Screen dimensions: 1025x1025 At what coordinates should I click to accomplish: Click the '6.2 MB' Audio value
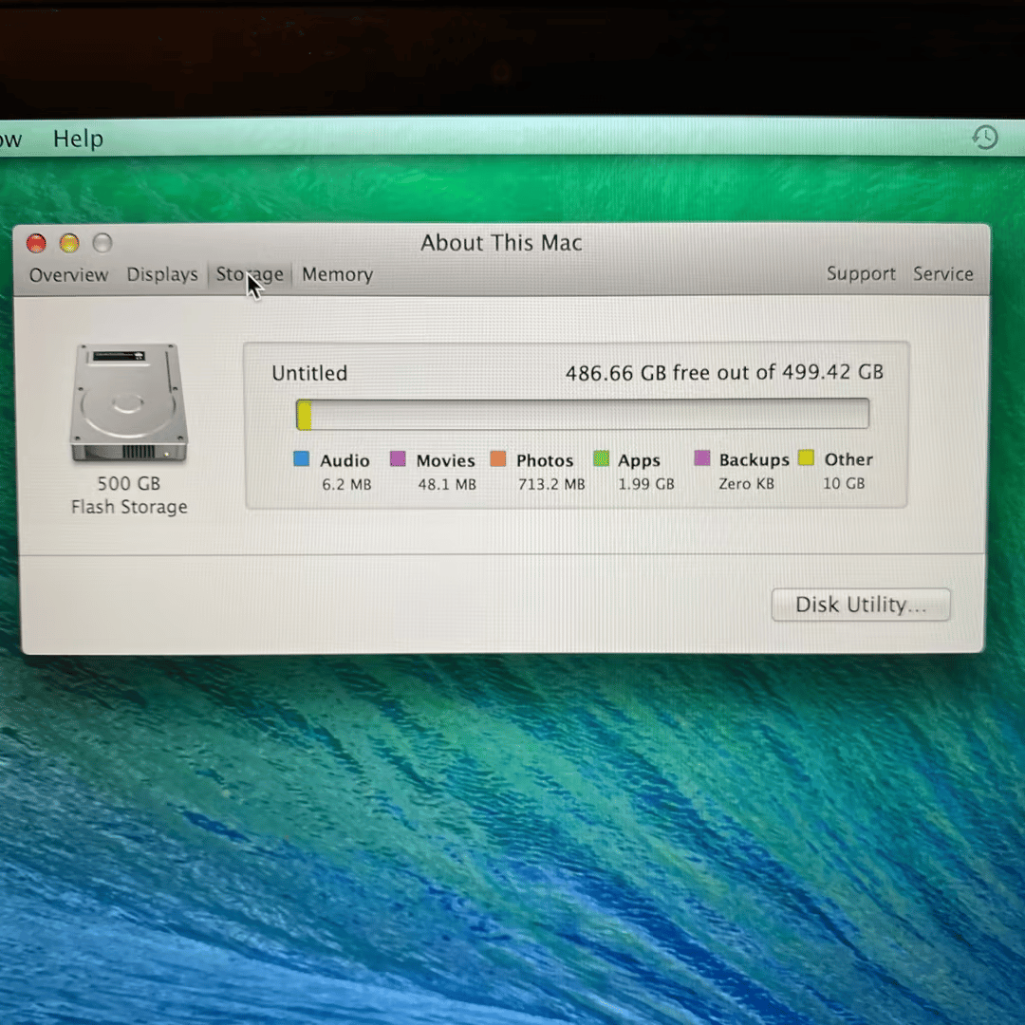tap(346, 484)
